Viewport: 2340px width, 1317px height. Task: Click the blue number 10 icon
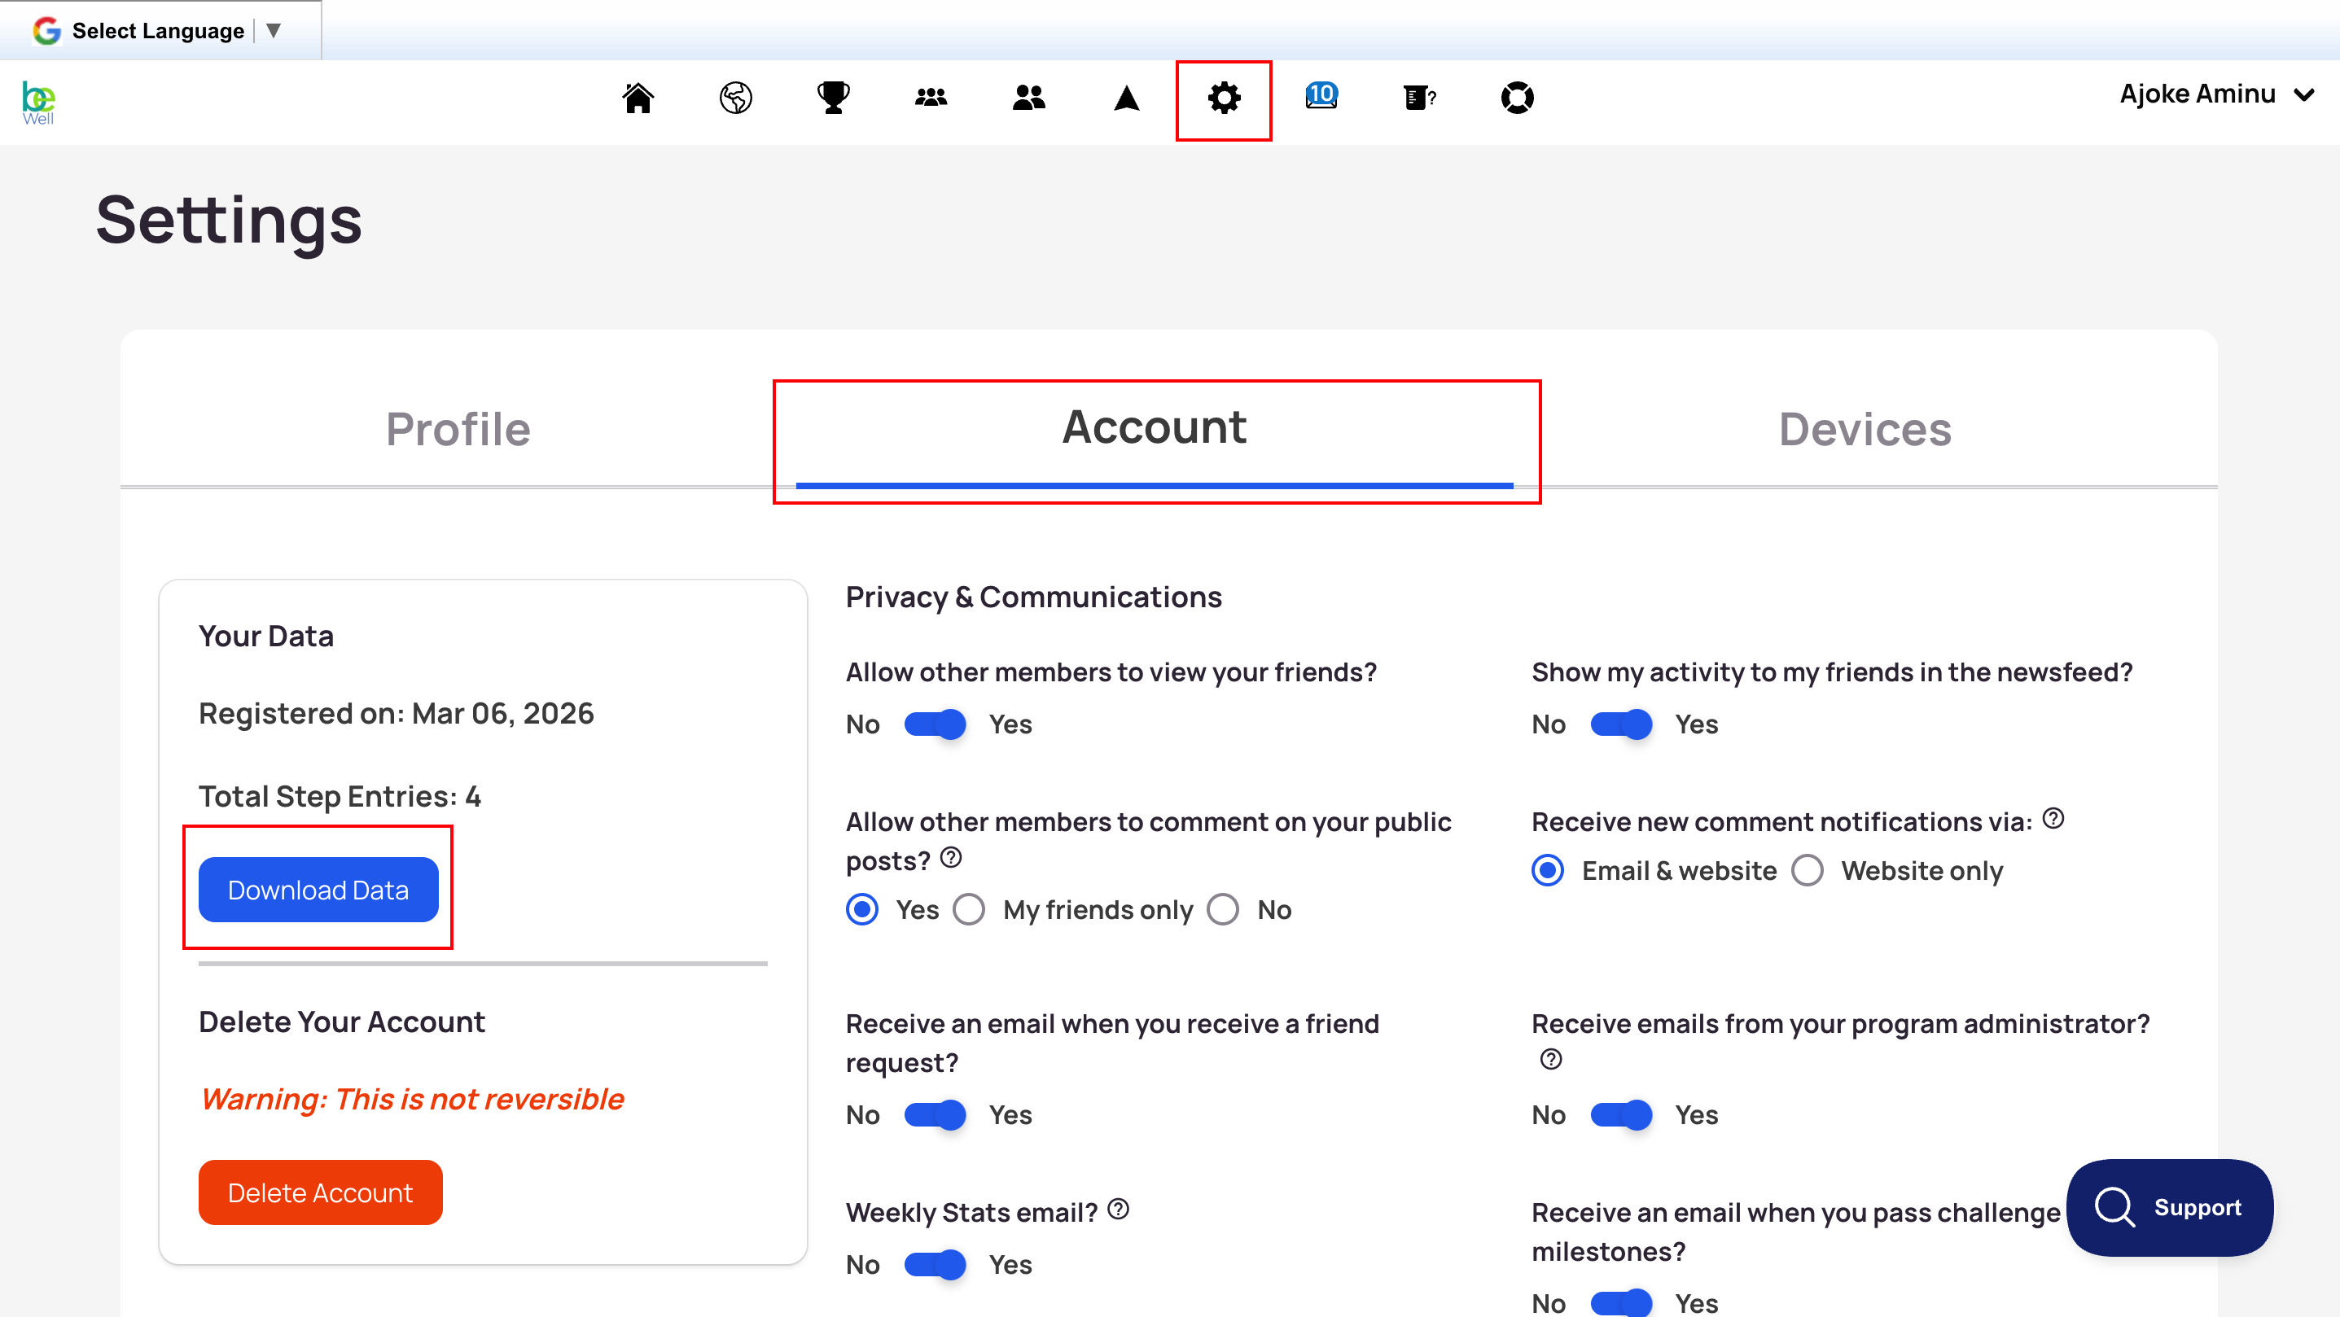point(1321,95)
